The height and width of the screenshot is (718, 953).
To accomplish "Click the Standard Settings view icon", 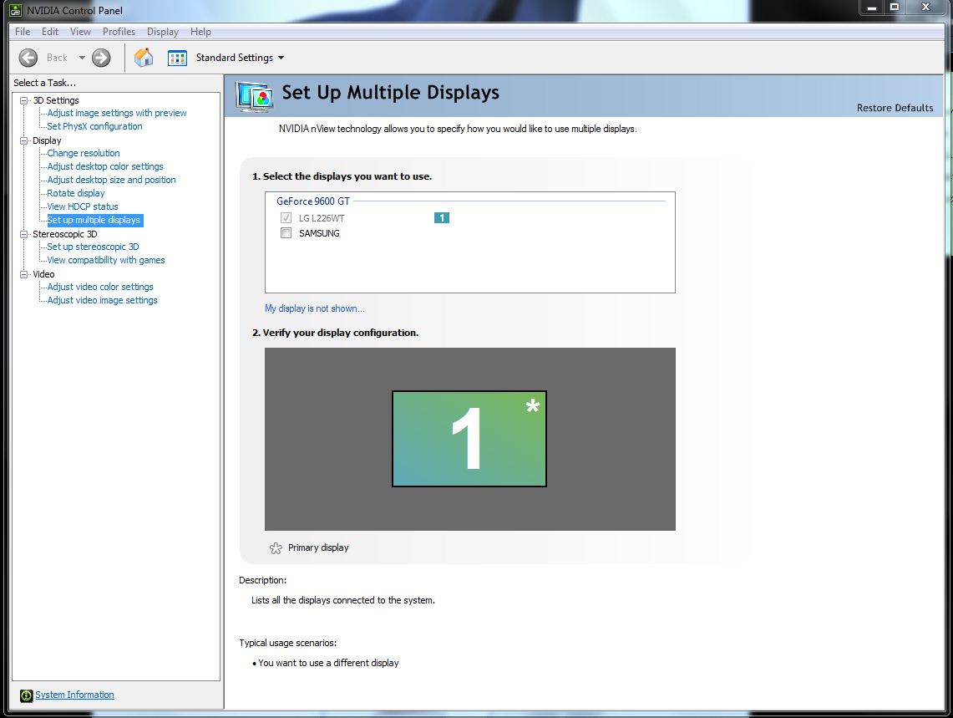I will 177,58.
